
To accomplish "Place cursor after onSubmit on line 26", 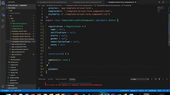I will point(58,69).
